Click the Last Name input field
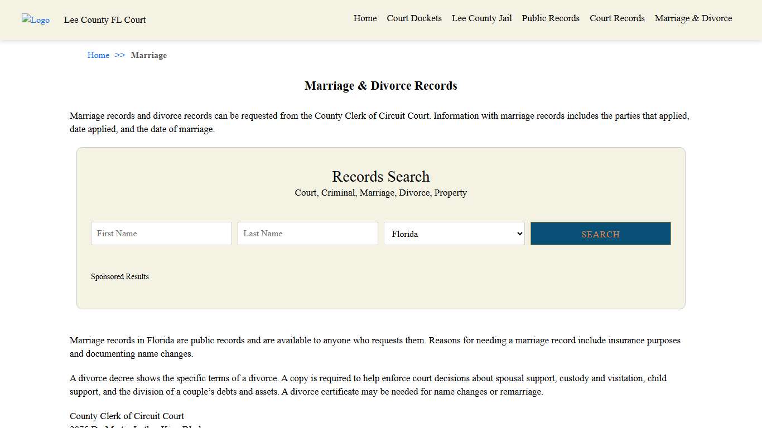 [x=307, y=234]
